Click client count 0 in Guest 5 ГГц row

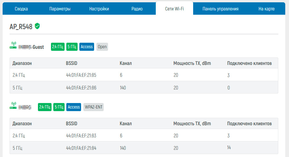coord(228,88)
